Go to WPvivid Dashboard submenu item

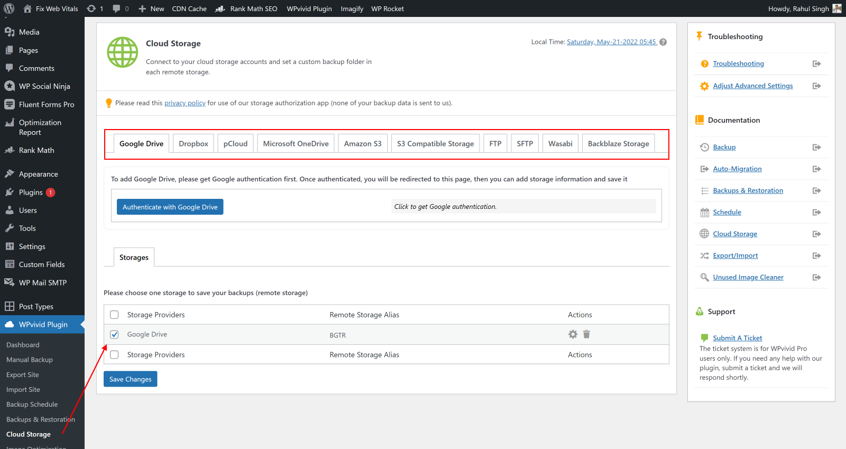pos(23,345)
